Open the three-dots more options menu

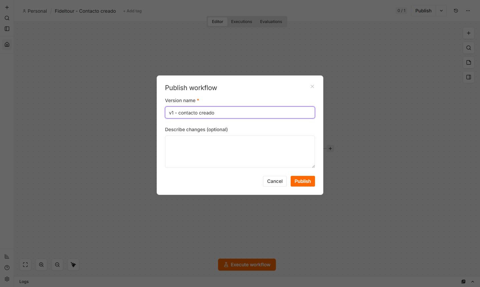pos(468,11)
